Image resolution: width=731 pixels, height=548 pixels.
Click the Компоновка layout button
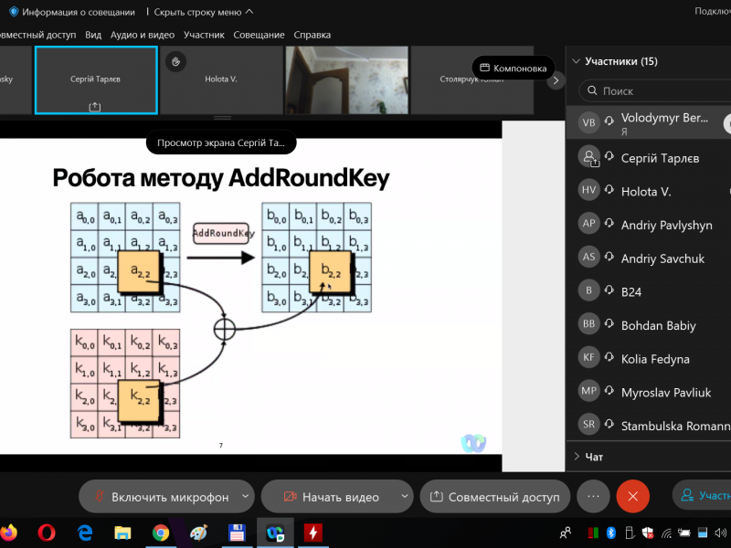514,68
